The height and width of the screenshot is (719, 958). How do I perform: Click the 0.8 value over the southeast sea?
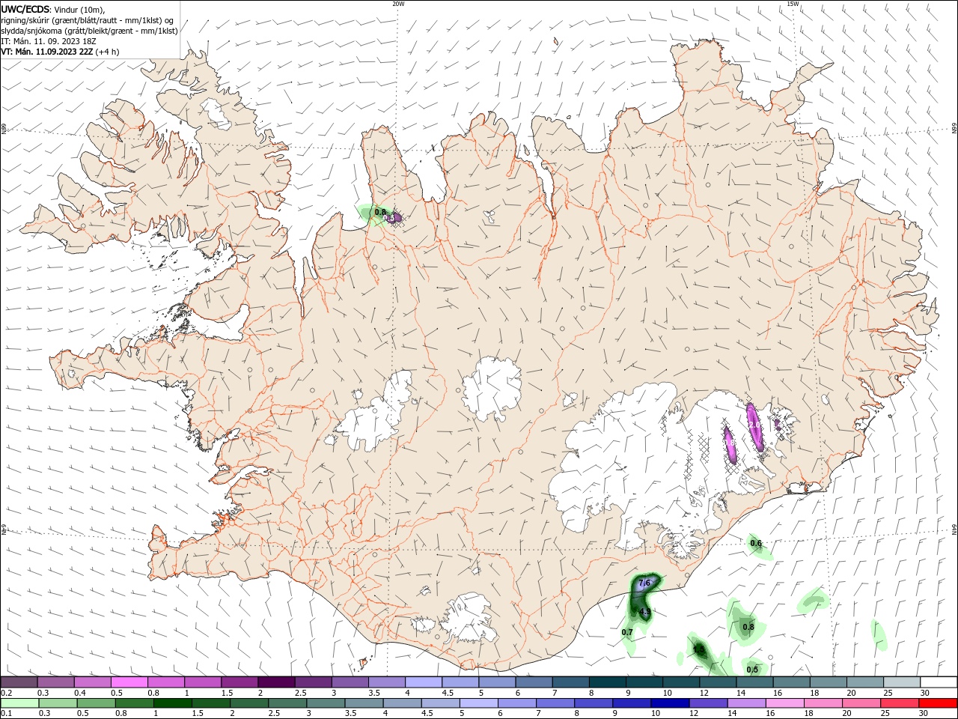click(748, 627)
